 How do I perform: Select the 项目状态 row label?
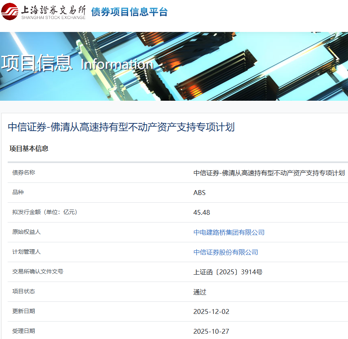click(x=23, y=291)
